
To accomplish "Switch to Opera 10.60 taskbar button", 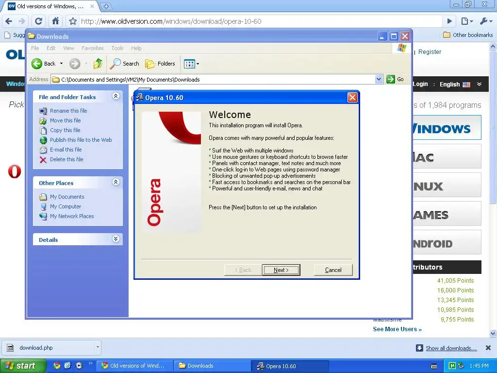I will tap(290, 366).
